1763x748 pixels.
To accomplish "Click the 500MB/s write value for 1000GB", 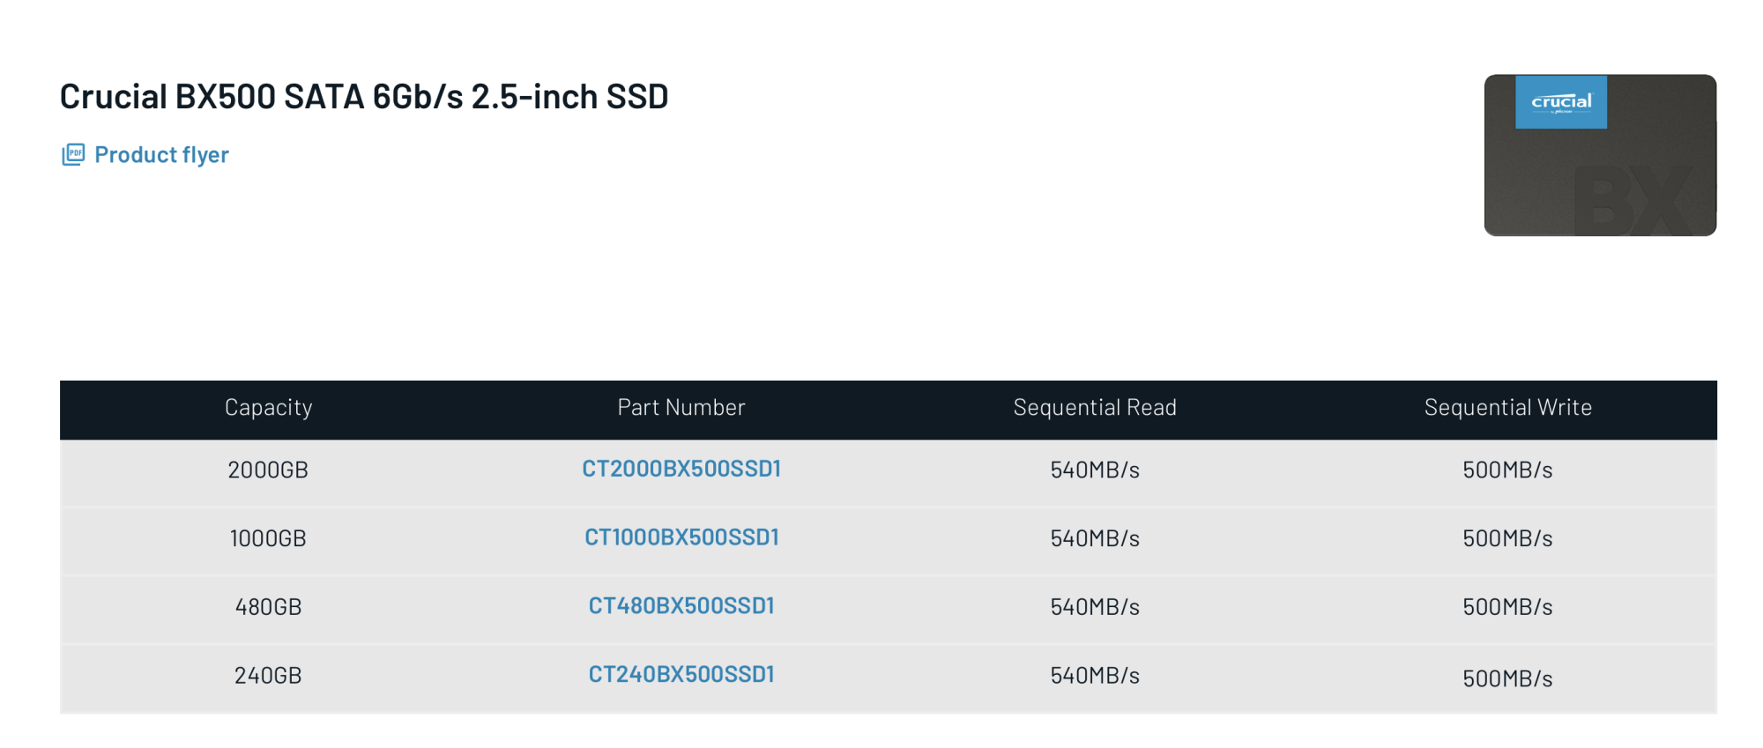I will 1508,538.
